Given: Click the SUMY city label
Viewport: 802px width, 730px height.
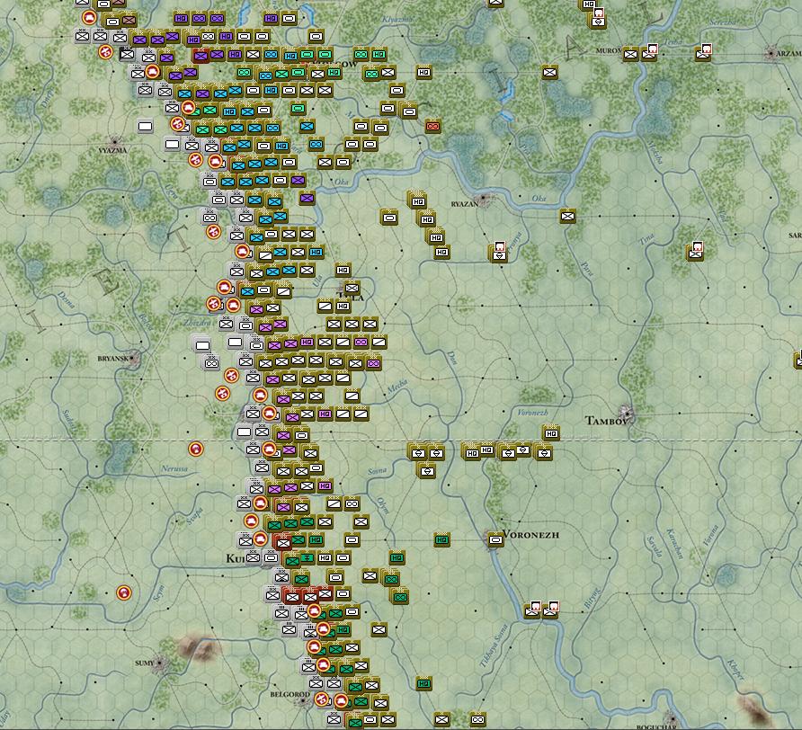Looking at the screenshot, I should 144,663.
